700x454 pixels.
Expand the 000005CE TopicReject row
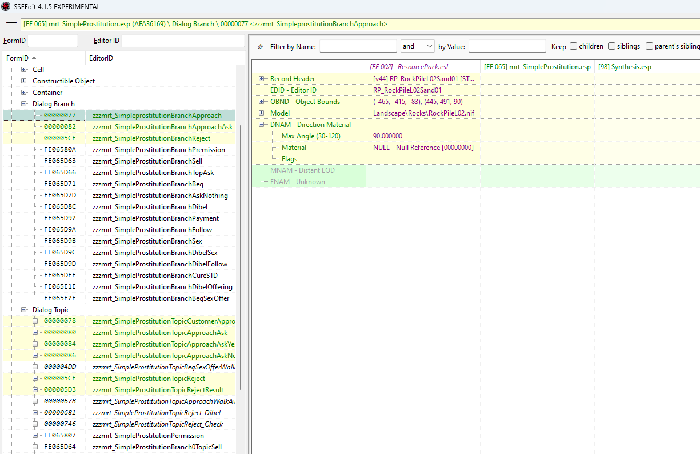tap(35, 379)
